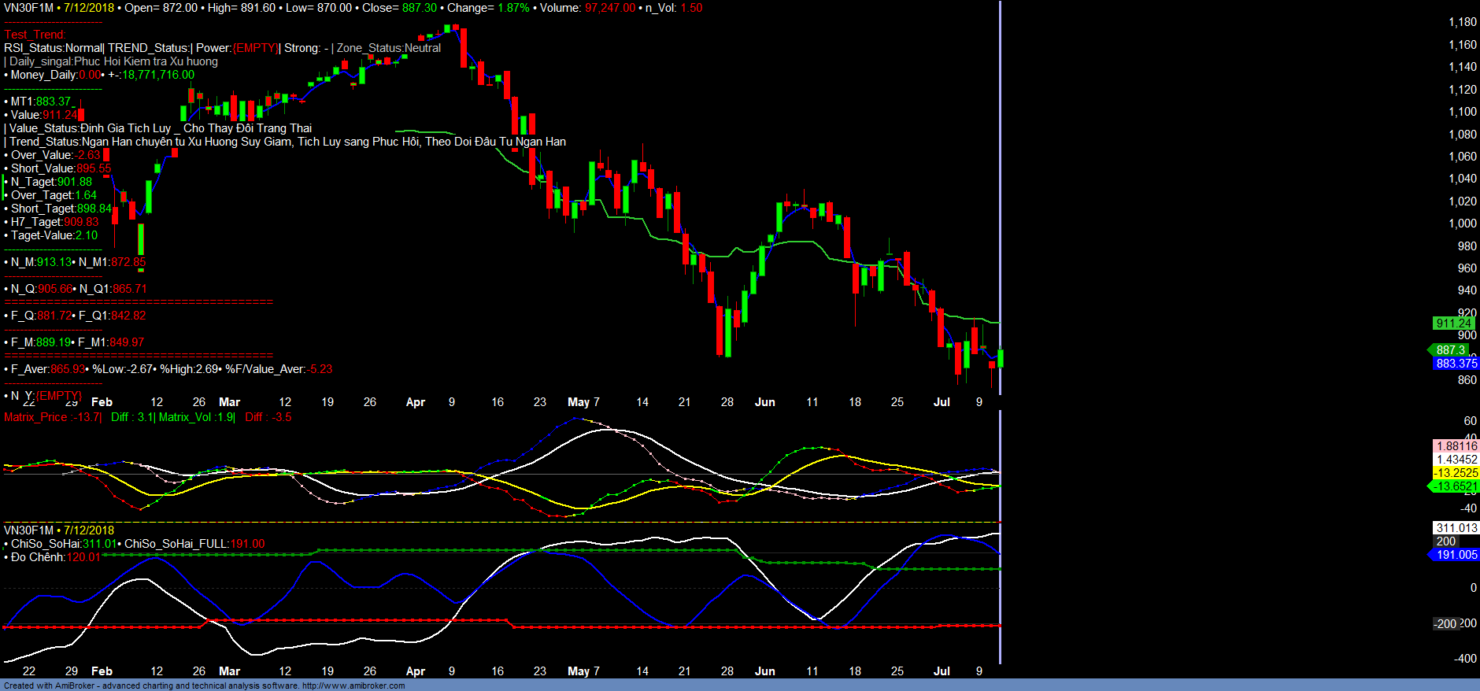Select the Matrix_Price indicator label
Screen dimensions: 1480x691
click(35, 417)
